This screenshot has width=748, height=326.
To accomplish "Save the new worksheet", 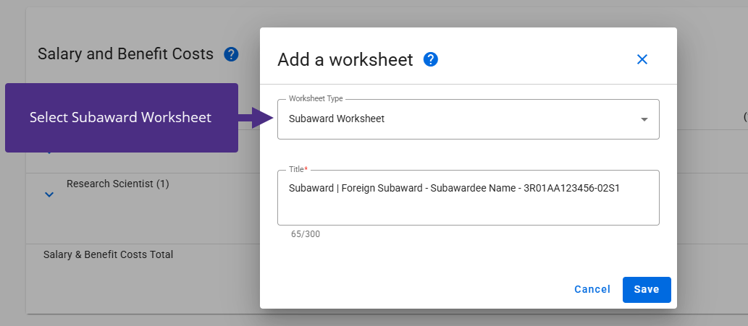I will tap(646, 289).
